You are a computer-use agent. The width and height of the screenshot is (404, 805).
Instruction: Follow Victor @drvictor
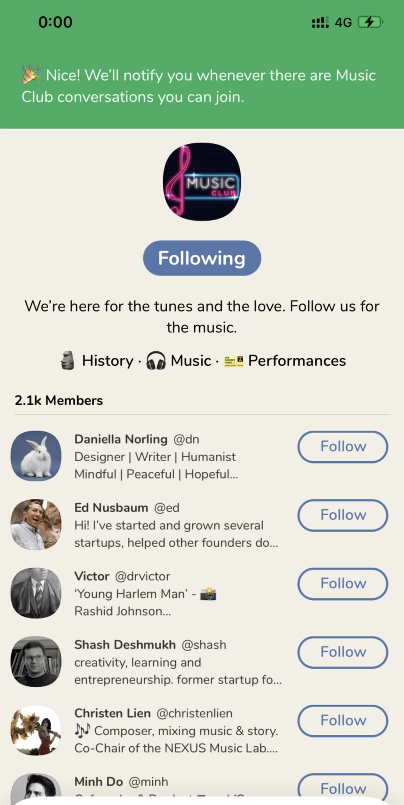(343, 584)
